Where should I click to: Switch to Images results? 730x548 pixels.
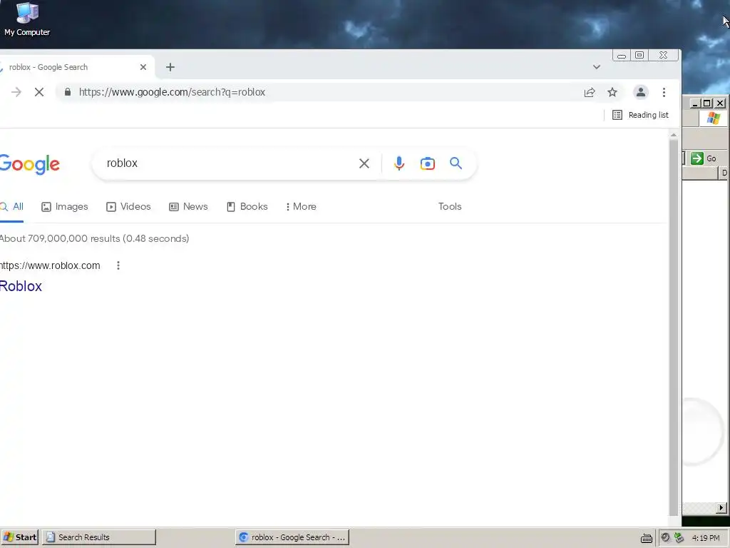[x=65, y=206]
